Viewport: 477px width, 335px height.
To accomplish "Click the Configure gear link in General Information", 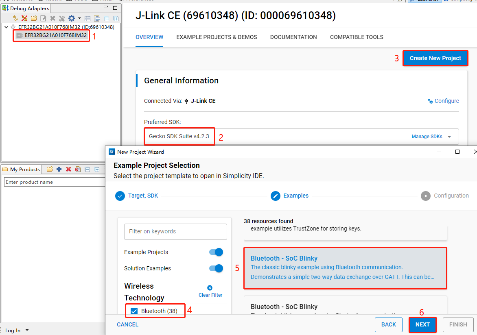I will pos(443,101).
